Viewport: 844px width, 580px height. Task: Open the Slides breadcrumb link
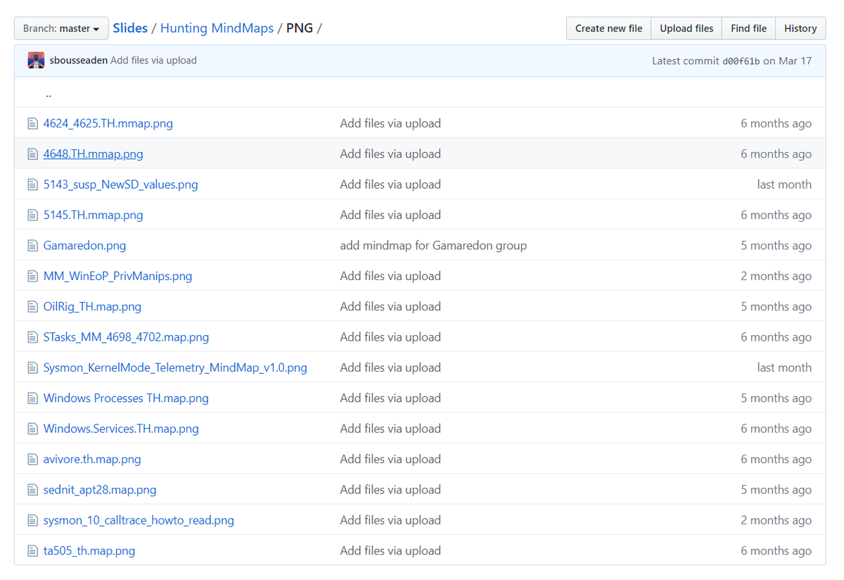click(x=130, y=28)
